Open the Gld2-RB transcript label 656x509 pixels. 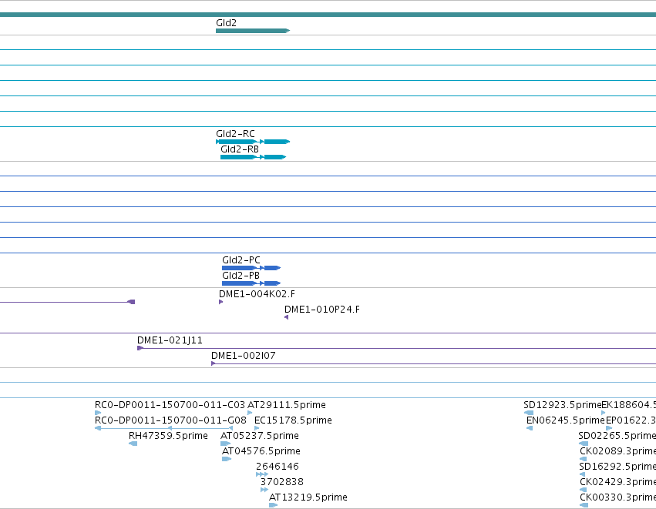pyautogui.click(x=239, y=149)
